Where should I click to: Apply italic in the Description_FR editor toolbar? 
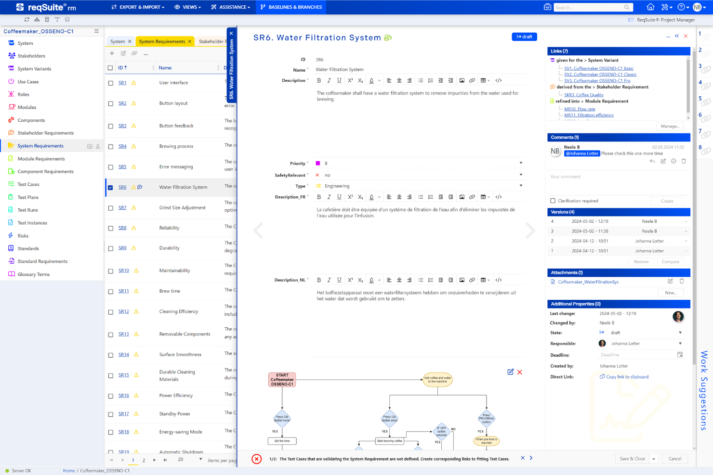(x=329, y=197)
